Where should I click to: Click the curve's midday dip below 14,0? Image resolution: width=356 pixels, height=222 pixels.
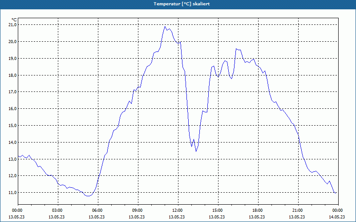[x=196, y=151]
